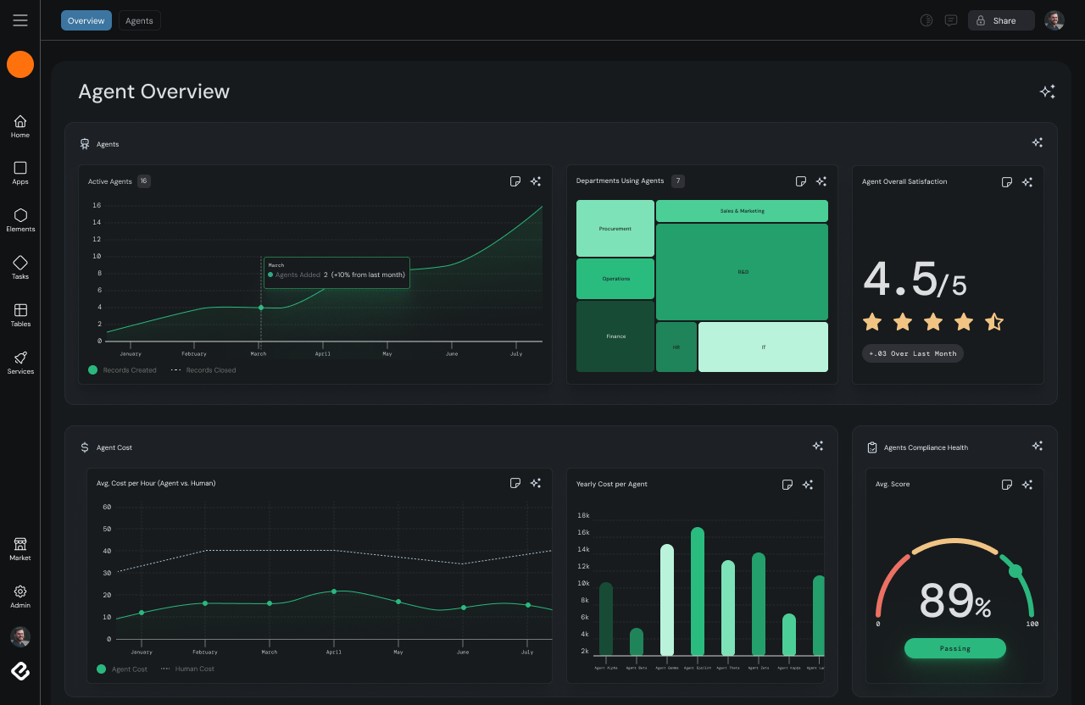
Task: Click Agent Overall Satisfaction AI sparkle icon
Action: [x=1027, y=182]
